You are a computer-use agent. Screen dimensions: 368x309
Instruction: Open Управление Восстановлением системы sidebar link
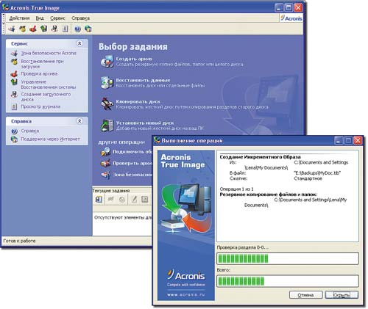(x=49, y=84)
